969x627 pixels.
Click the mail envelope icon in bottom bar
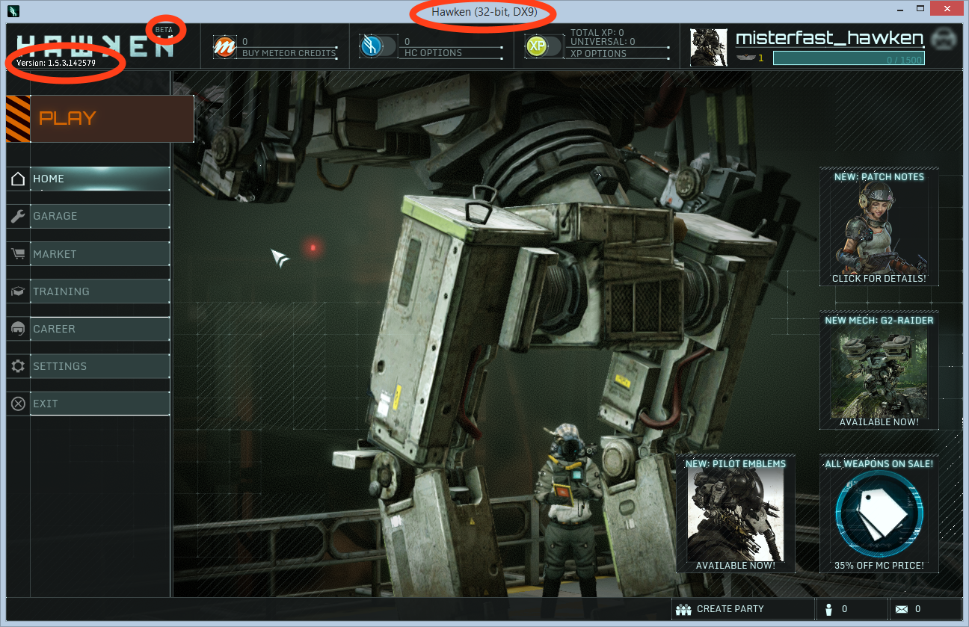click(x=902, y=610)
